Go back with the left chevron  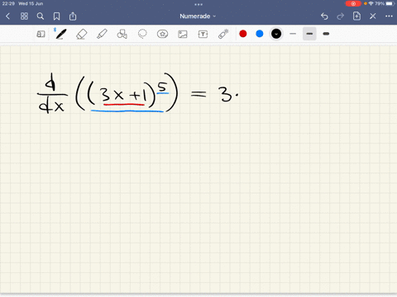pos(7,16)
